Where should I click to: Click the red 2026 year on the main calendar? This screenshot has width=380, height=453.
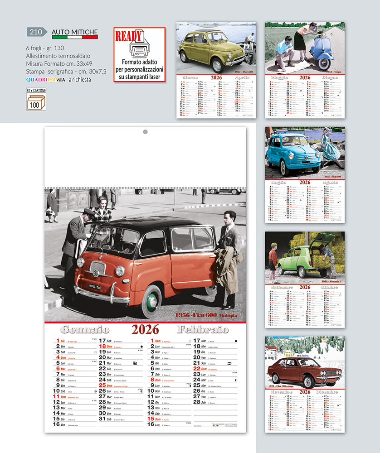(x=145, y=329)
